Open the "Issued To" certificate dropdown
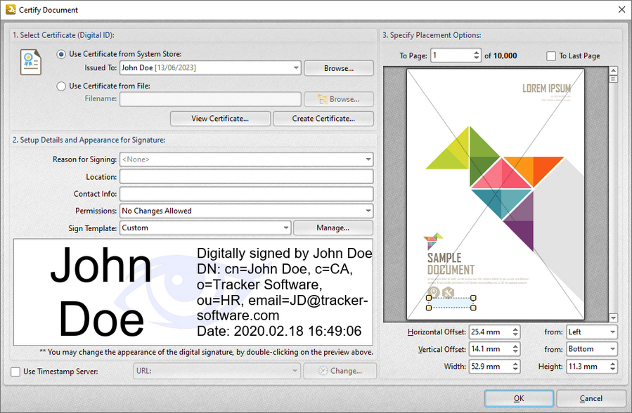The height and width of the screenshot is (413, 632). pyautogui.click(x=296, y=67)
